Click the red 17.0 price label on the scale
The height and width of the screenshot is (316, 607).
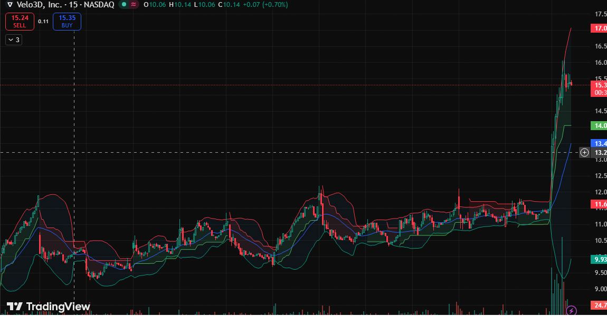[x=599, y=28]
